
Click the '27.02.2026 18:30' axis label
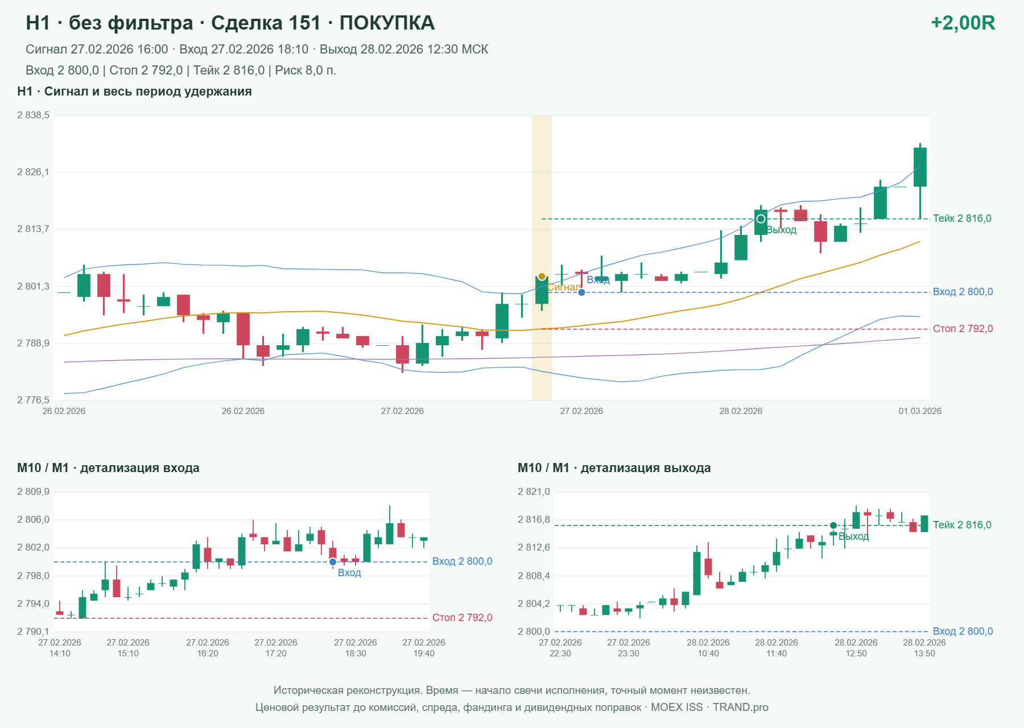coord(356,648)
